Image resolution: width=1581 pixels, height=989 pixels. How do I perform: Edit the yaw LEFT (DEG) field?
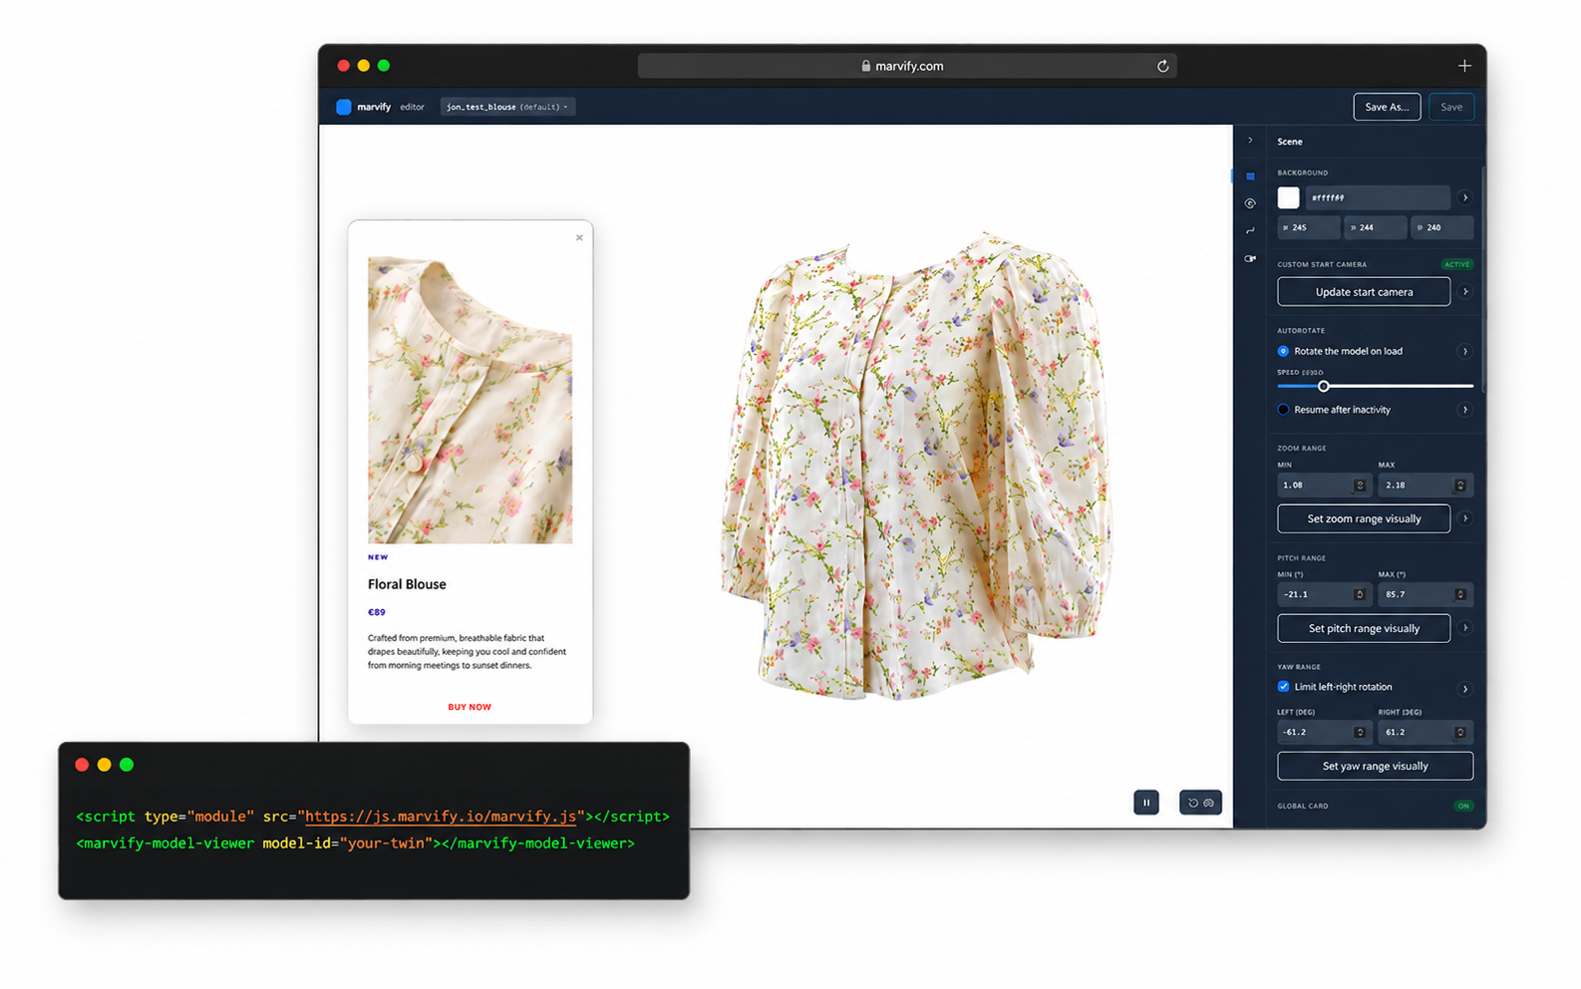(x=1323, y=732)
